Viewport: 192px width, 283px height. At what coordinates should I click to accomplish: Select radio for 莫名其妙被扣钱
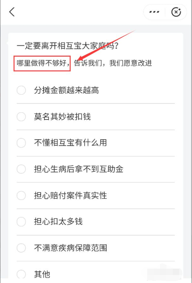click(x=21, y=117)
